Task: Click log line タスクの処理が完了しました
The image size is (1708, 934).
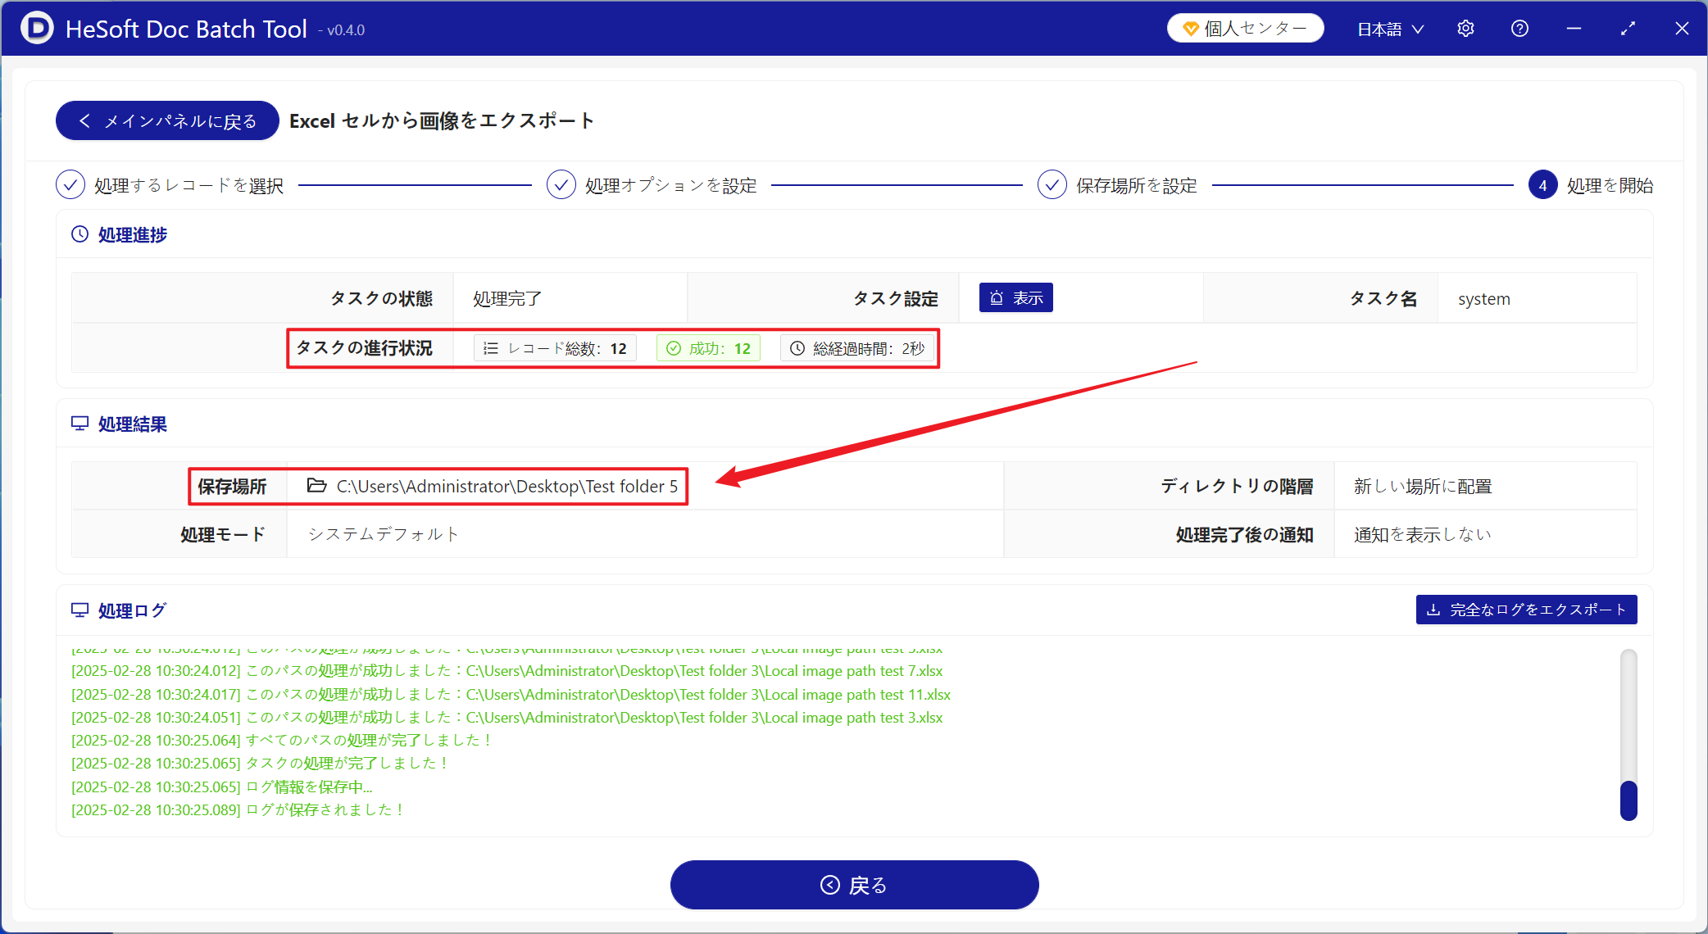Action: (x=261, y=764)
